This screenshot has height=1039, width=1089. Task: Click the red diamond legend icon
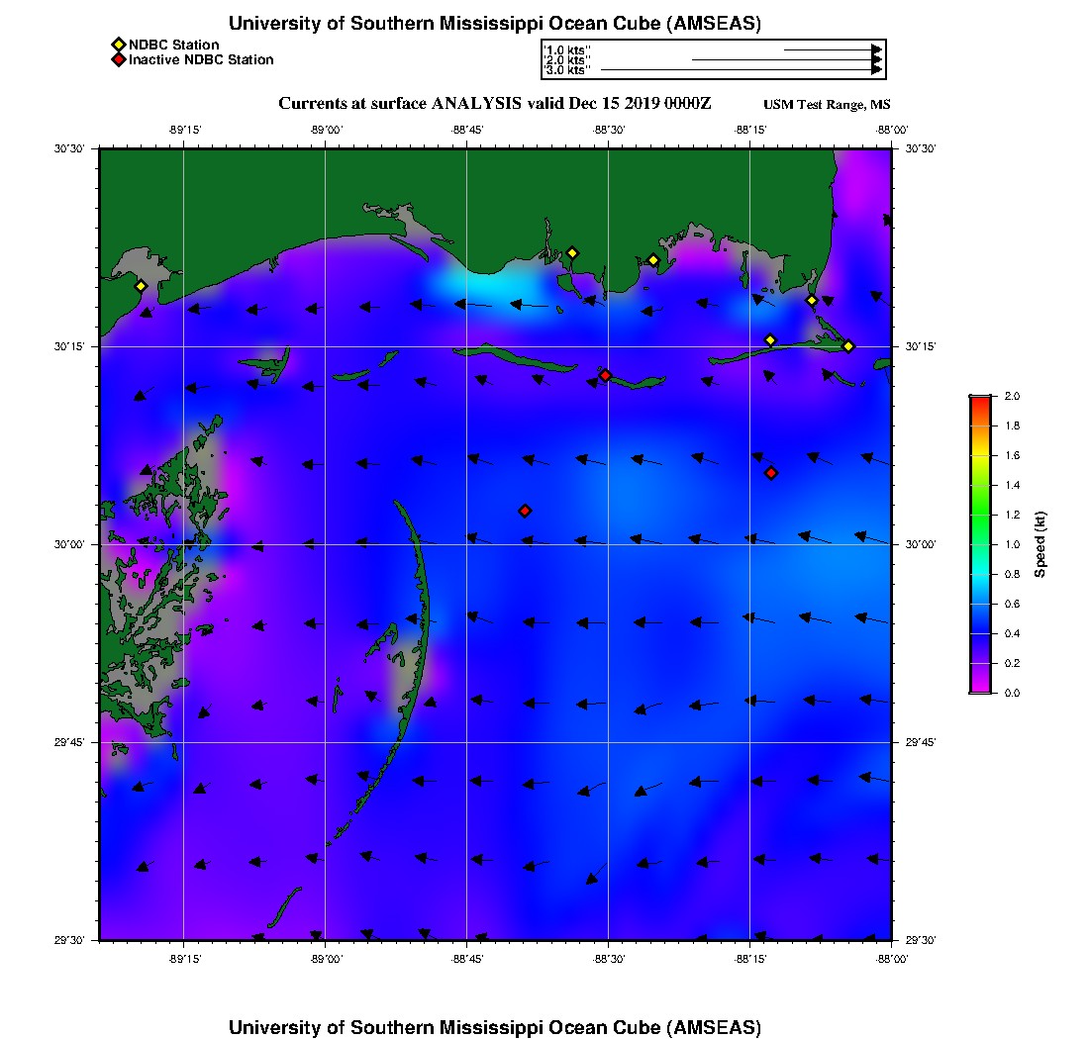click(119, 59)
